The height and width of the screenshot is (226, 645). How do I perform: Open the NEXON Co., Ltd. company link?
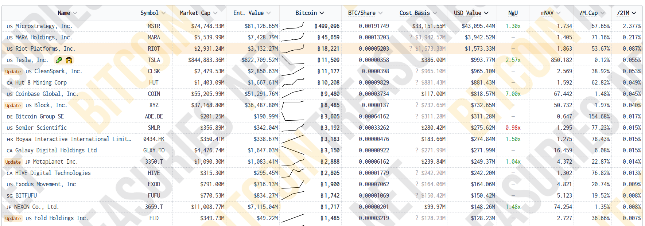36,207
